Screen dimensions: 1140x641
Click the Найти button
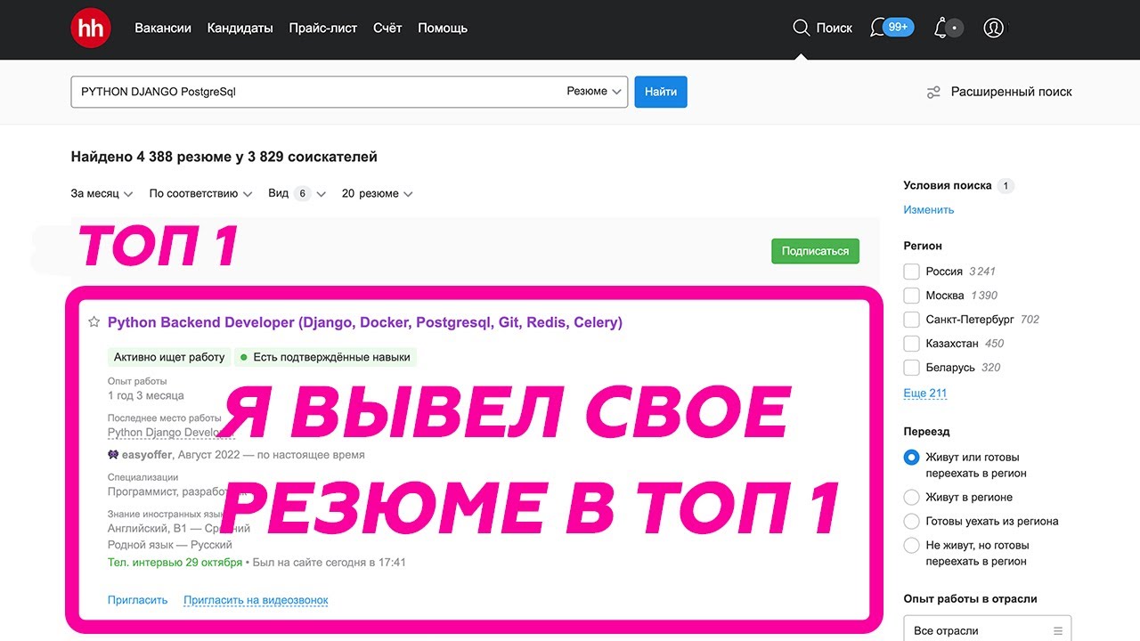point(661,92)
